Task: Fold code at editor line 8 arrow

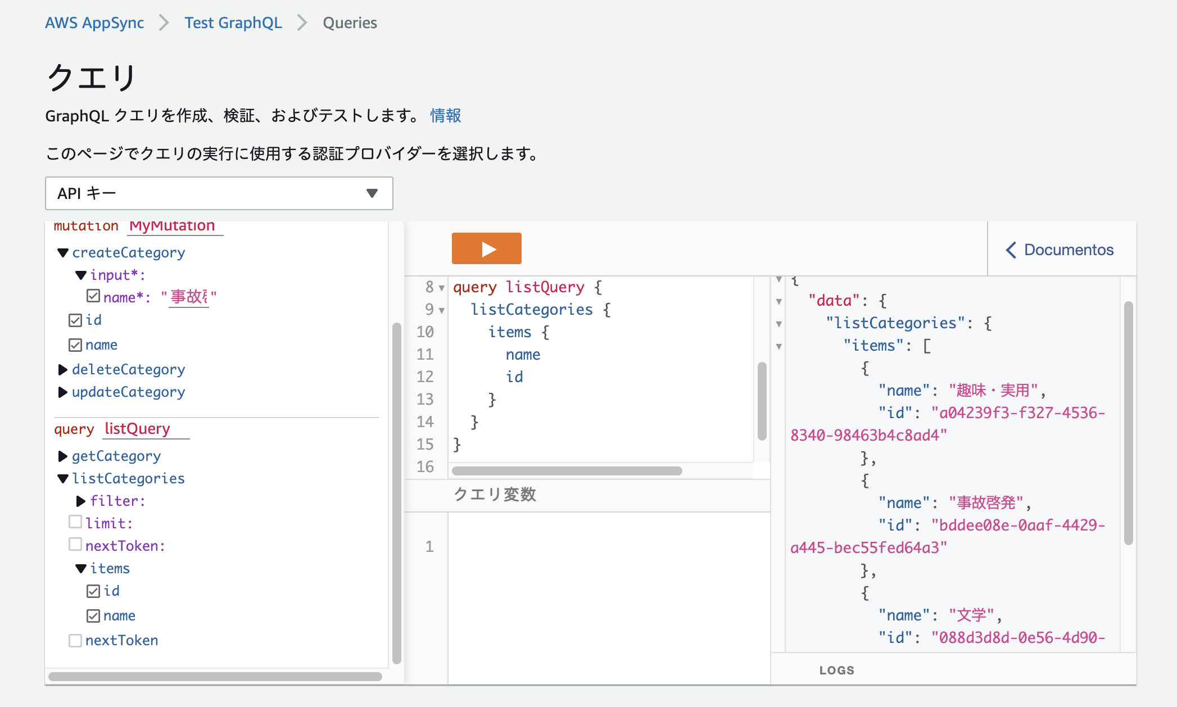Action: 442,288
